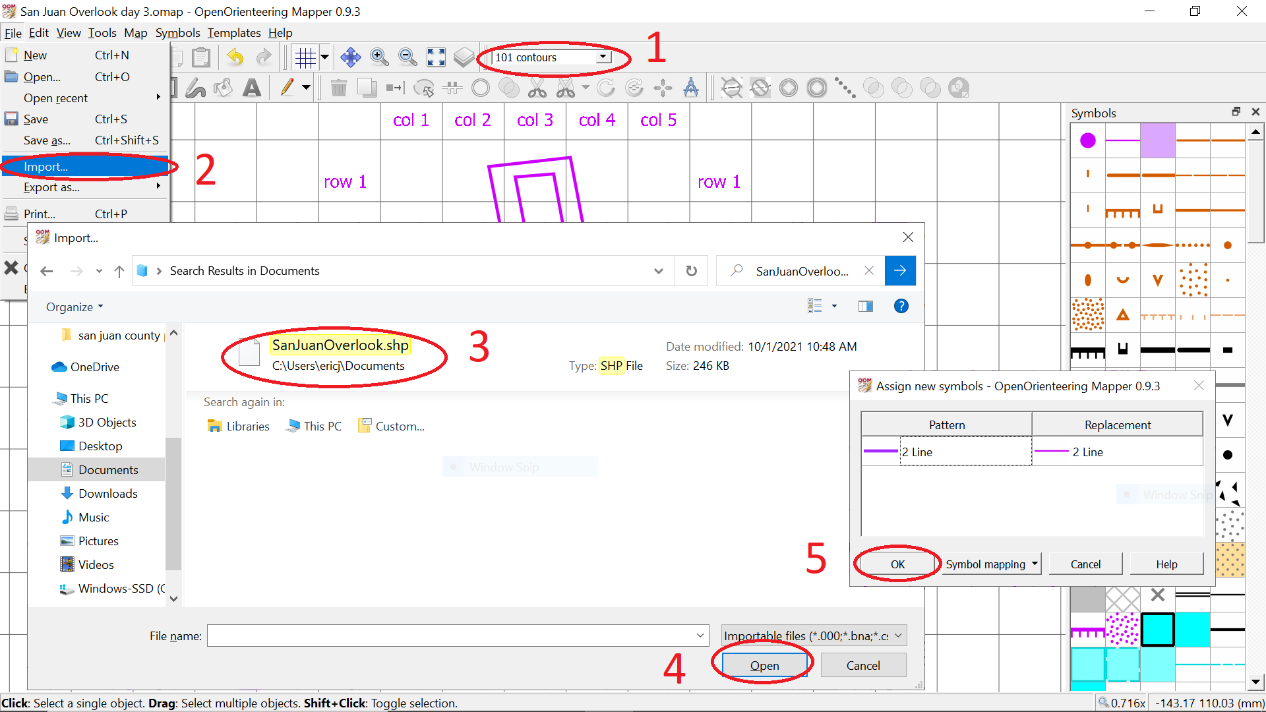Click the Undo arrow icon
Image resolution: width=1266 pixels, height=712 pixels.
[235, 58]
